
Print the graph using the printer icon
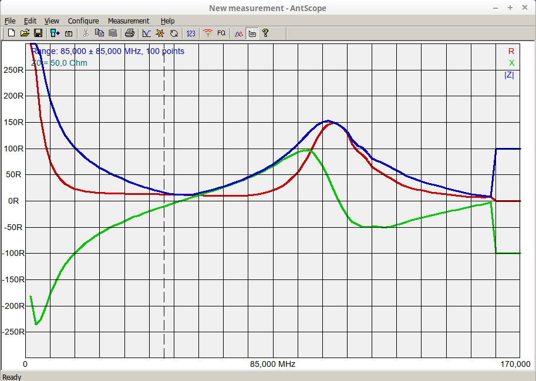130,33
